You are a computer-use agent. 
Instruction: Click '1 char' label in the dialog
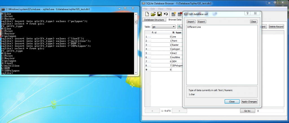pyautogui.click(x=192, y=94)
